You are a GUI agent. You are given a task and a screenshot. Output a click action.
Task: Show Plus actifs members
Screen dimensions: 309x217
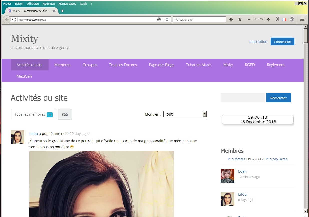coord(255,159)
